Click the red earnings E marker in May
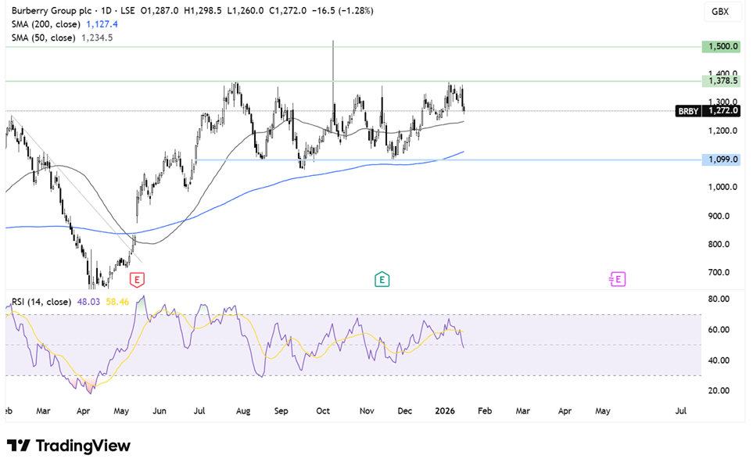Screen dimensions: 753x466 [138, 279]
